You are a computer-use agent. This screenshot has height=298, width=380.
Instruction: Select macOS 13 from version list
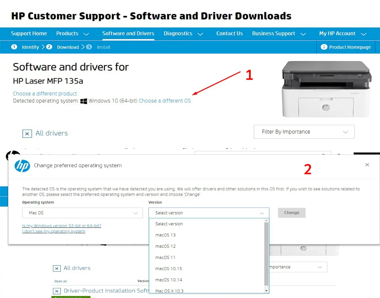coord(206,235)
